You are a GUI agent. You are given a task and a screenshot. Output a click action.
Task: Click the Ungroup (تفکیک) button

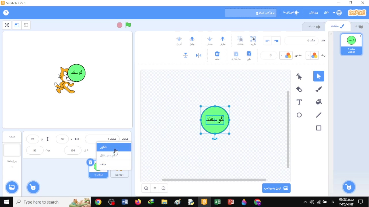point(240,41)
